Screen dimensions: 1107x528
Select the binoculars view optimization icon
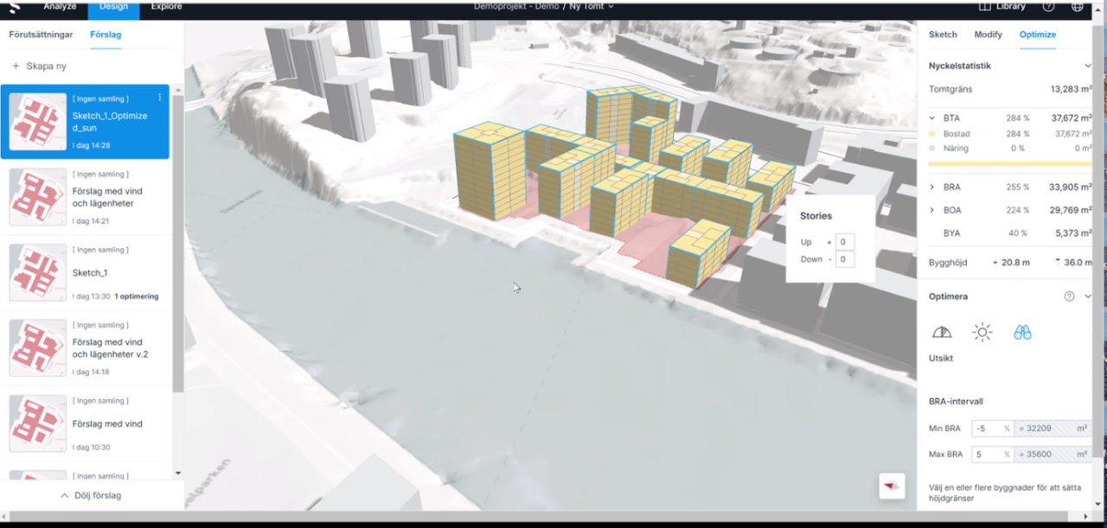pos(1022,333)
